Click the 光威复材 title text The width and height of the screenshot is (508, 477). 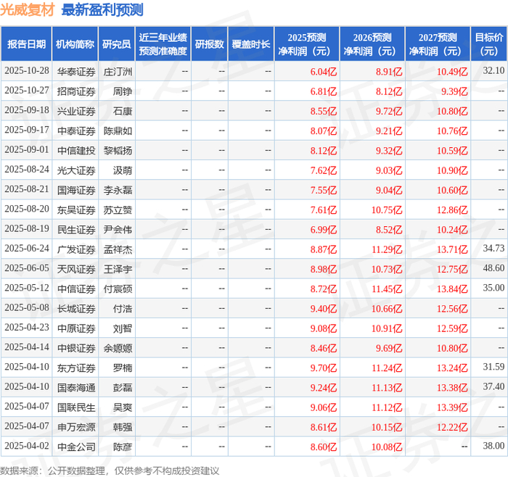tap(28, 10)
